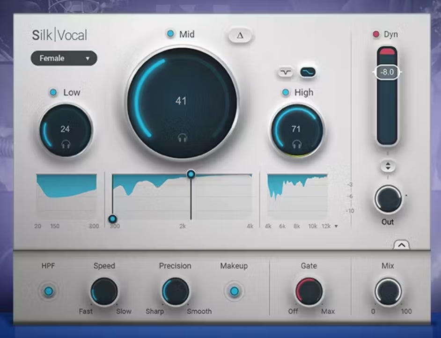Click the "100" label under Mix

[406, 312]
